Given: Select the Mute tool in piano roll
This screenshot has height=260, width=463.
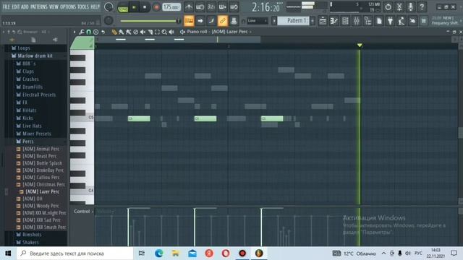Looking at the screenshot, I should click(x=143, y=32).
